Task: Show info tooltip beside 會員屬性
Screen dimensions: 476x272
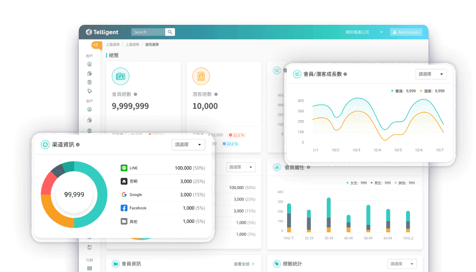Action: point(308,167)
